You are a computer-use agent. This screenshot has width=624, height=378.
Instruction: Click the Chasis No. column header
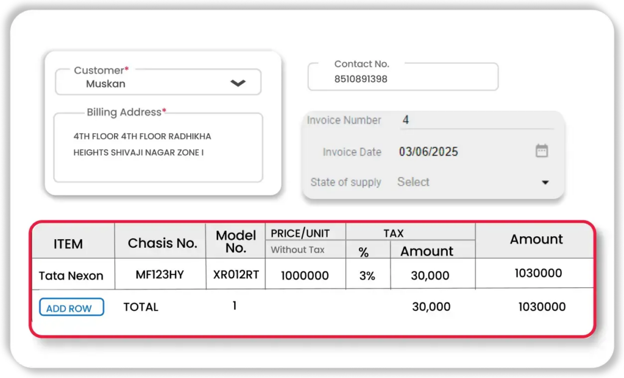pos(162,243)
